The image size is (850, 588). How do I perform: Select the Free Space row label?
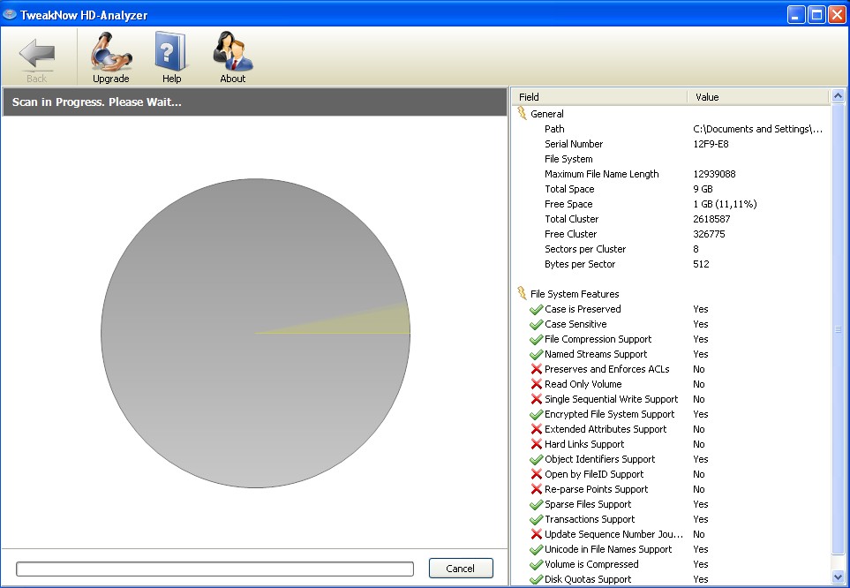click(x=568, y=204)
